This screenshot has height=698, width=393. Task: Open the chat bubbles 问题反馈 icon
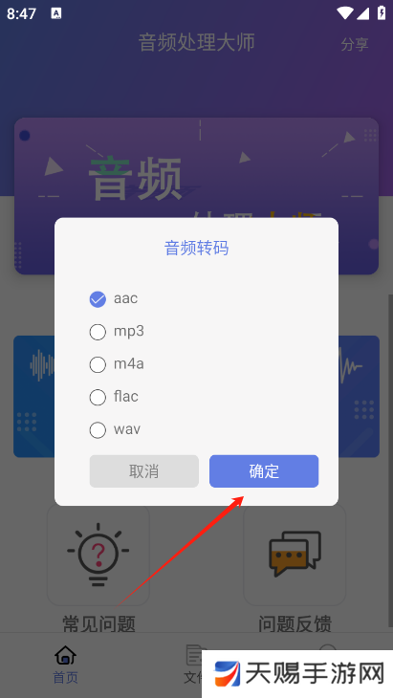[x=295, y=555]
